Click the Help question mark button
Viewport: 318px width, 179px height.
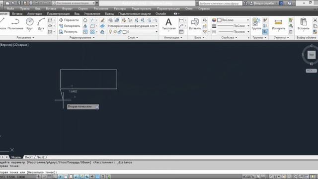click(x=290, y=3)
